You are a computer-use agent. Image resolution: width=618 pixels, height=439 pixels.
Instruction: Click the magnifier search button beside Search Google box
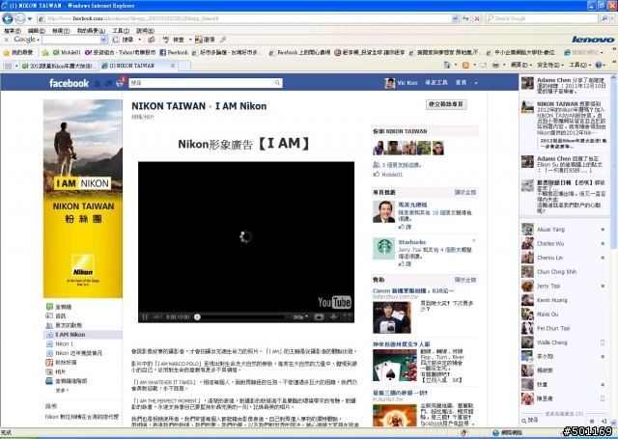[x=604, y=18]
